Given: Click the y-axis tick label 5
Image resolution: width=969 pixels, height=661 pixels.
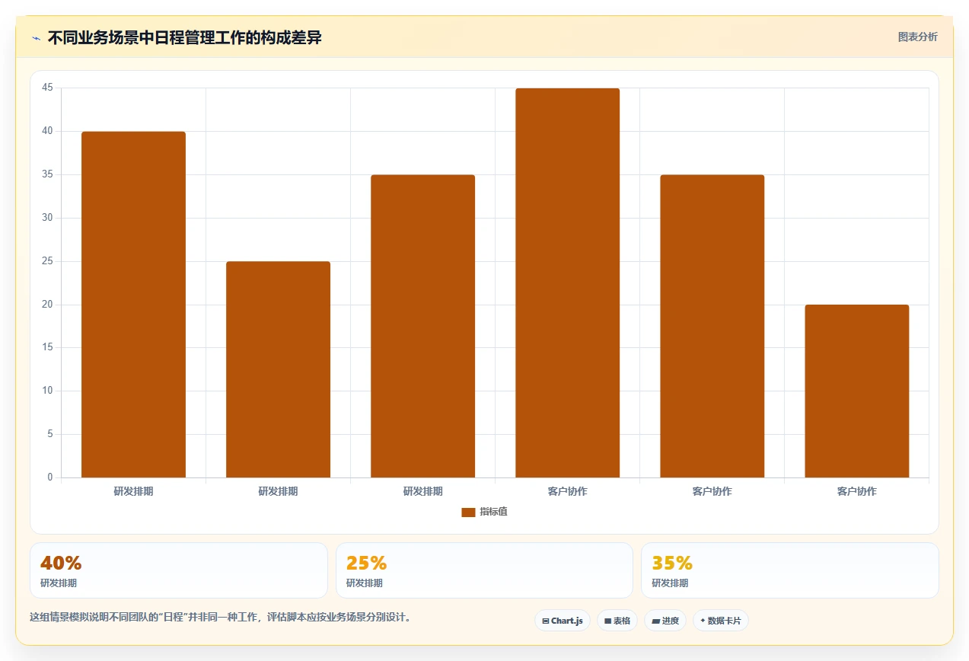Looking at the screenshot, I should pyautogui.click(x=50, y=434).
